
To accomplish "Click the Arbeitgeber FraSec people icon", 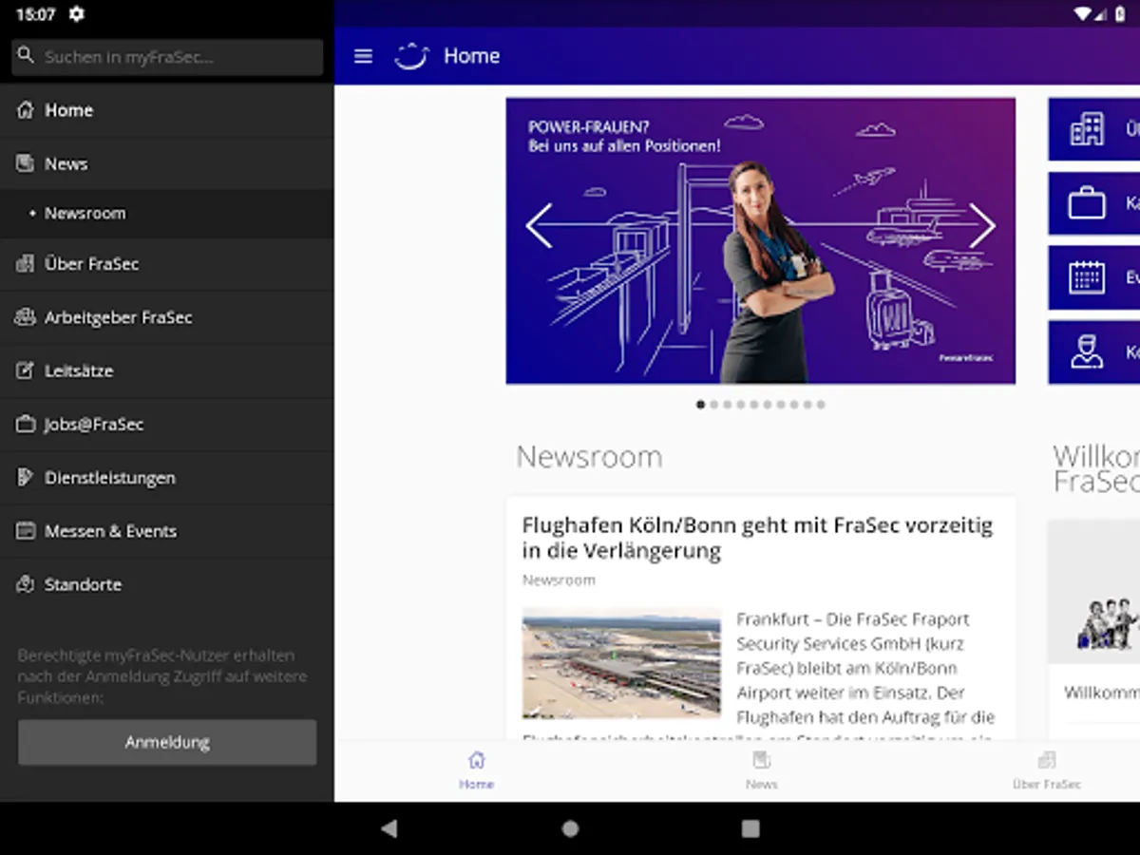I will (x=26, y=317).
